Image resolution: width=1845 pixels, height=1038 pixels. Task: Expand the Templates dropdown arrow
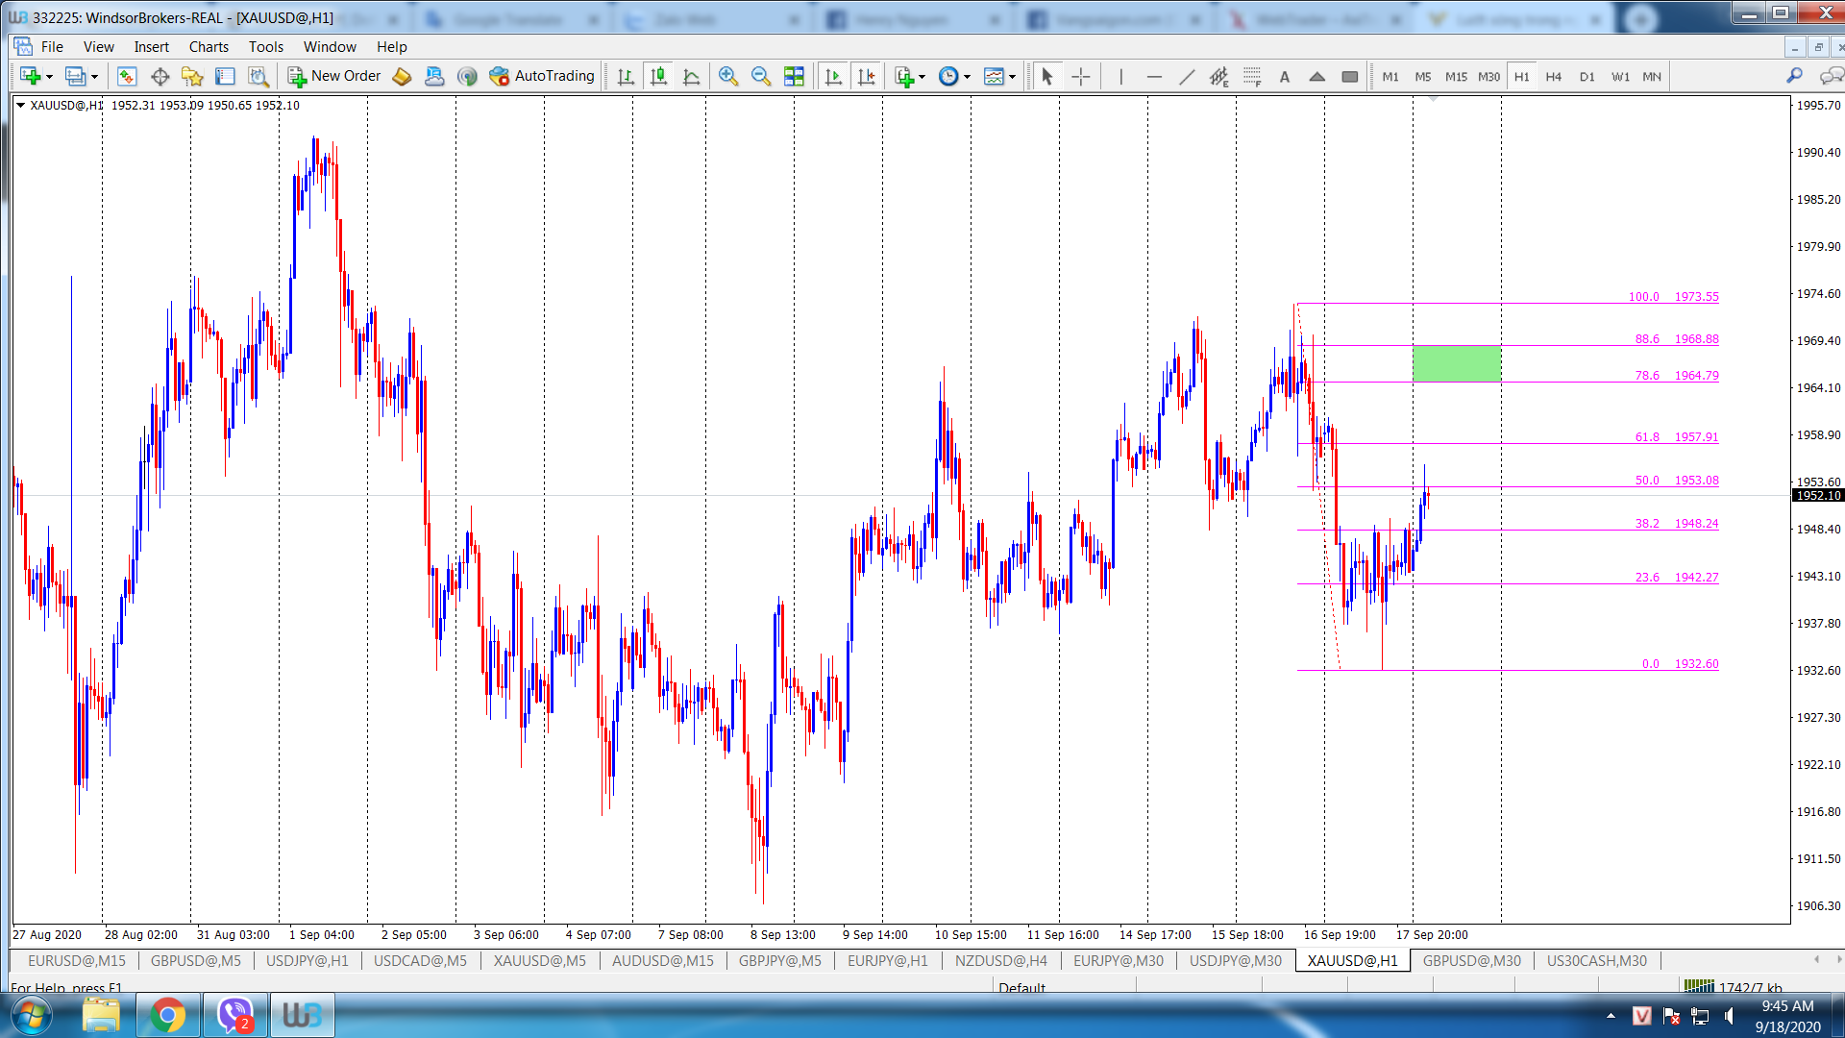[1012, 77]
